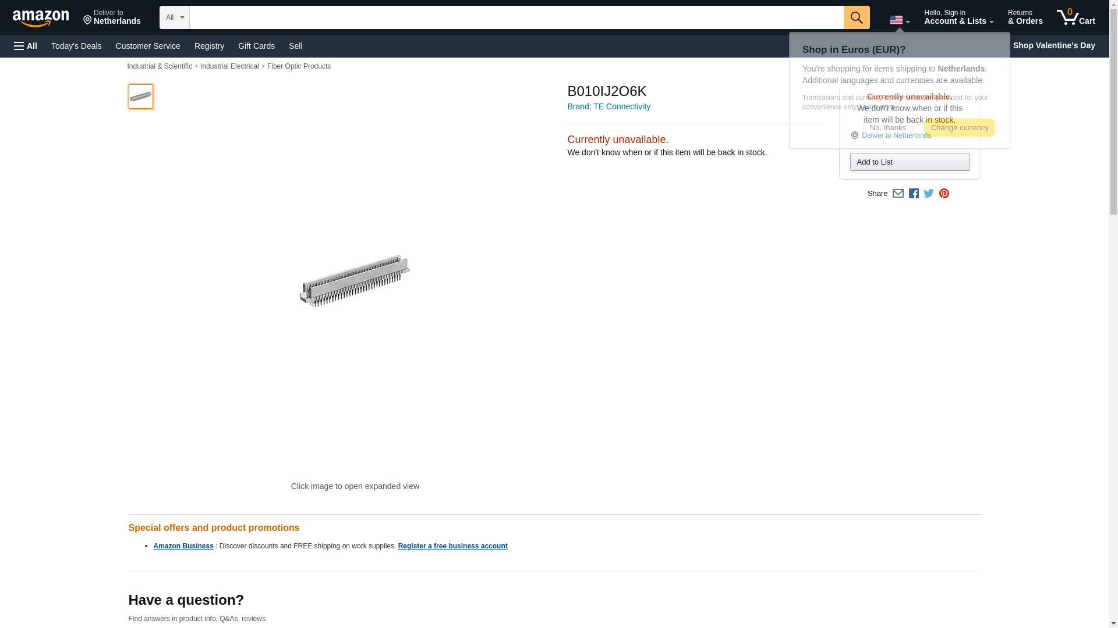This screenshot has width=1118, height=628.
Task: Expand the All search category dropdown
Action: point(175,17)
